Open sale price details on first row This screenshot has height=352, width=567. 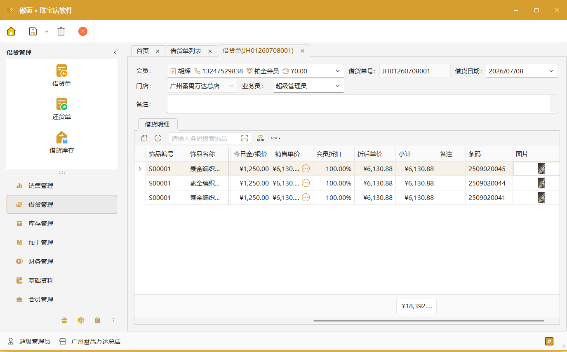(306, 169)
